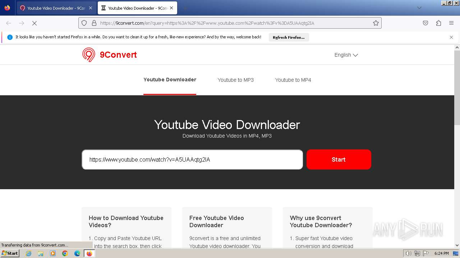Click the YouTube URL search box
Screen dimensions: 460x258
[192, 159]
